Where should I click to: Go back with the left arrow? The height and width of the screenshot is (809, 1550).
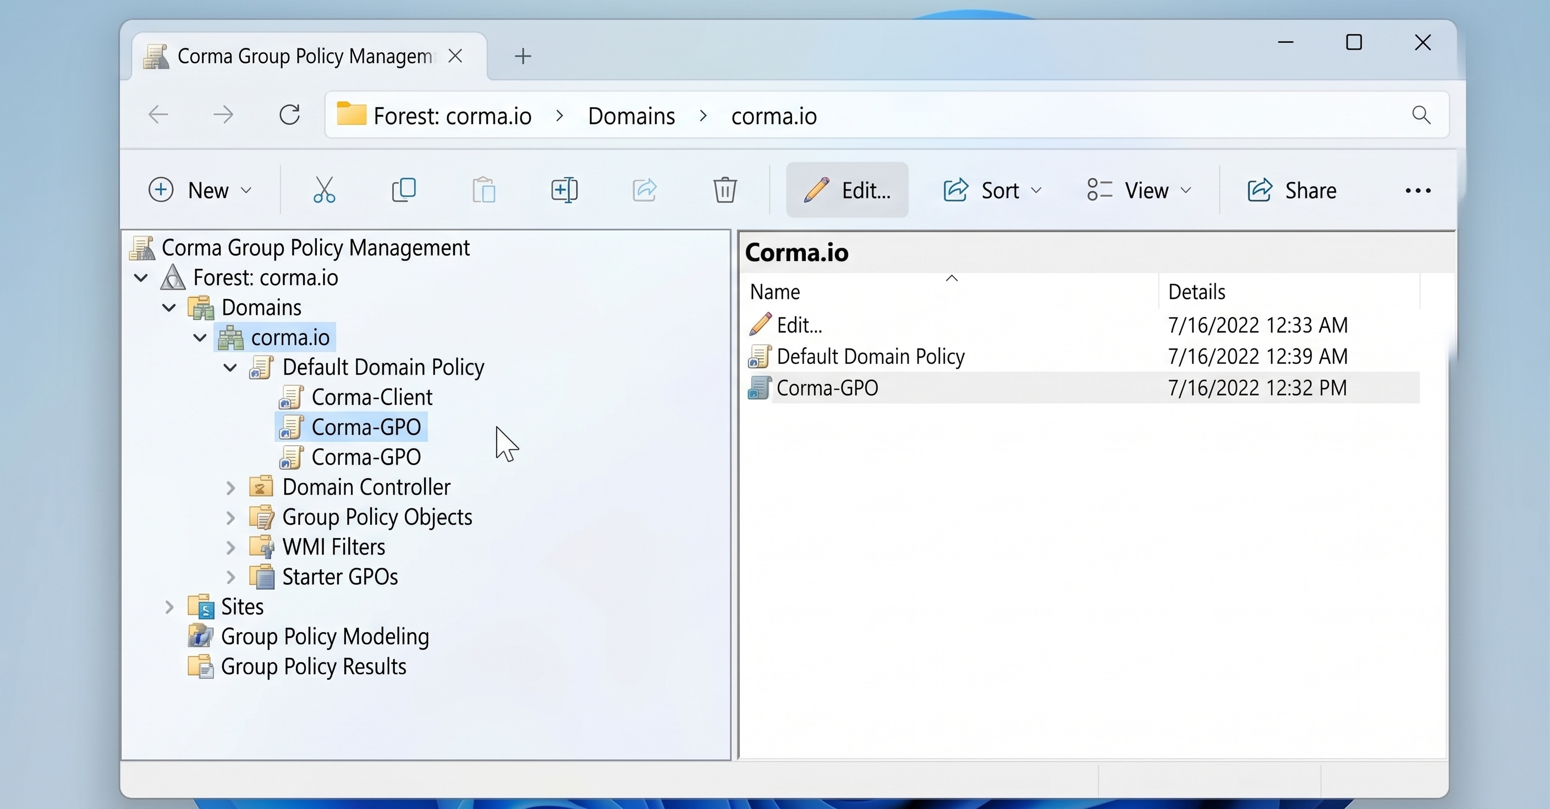159,114
